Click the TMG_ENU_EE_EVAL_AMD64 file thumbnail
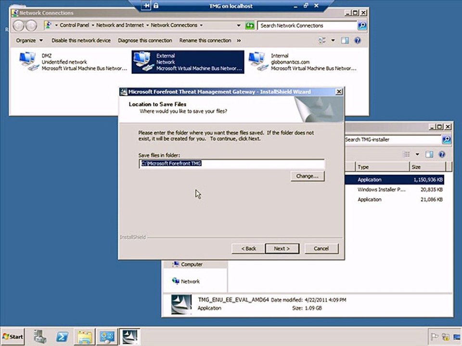The image size is (462, 346). pos(181,304)
